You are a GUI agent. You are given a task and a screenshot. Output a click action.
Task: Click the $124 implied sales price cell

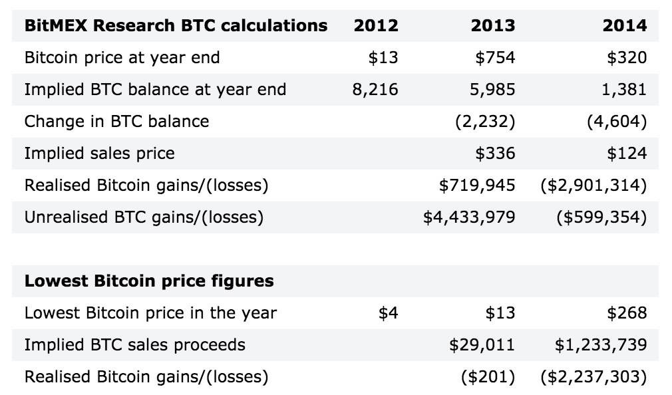[627, 154]
